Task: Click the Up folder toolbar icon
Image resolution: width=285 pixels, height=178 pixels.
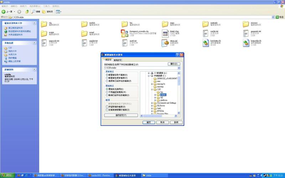Action: (27, 12)
